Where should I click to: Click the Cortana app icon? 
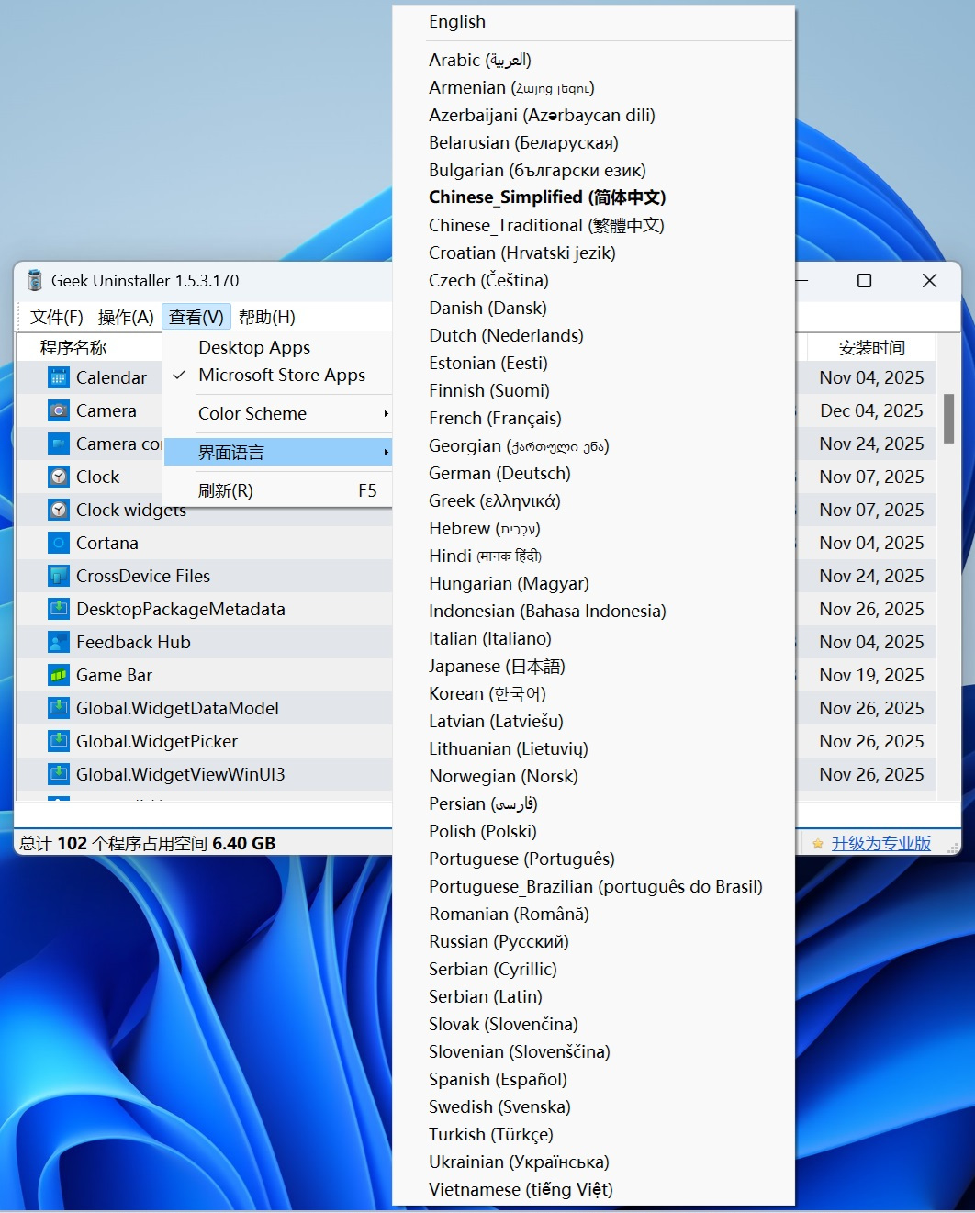coord(58,542)
